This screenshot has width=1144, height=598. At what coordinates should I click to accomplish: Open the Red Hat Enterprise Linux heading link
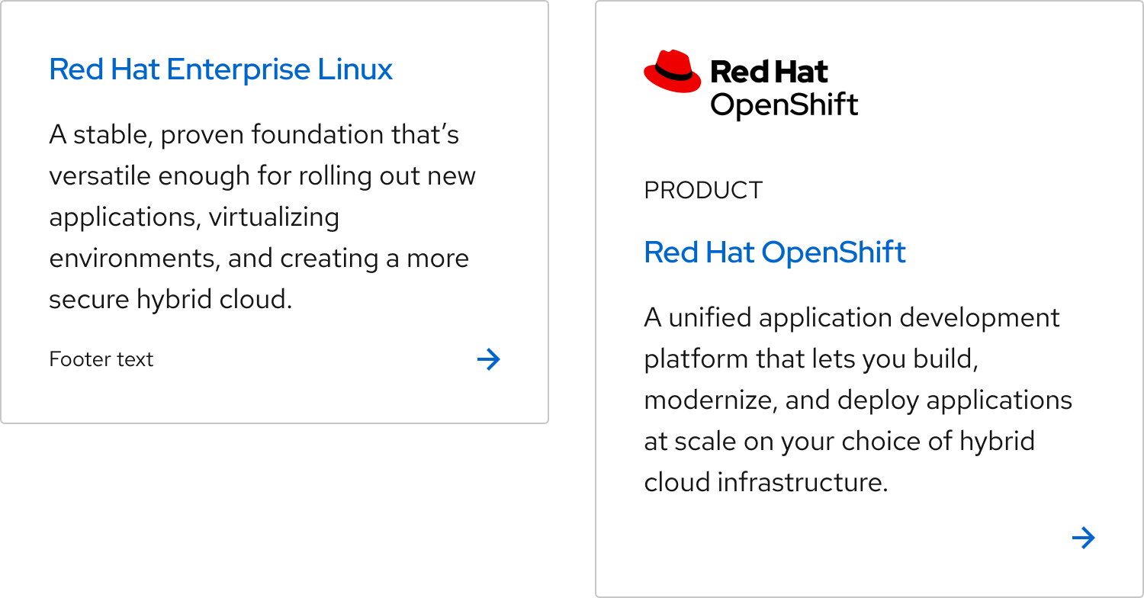(220, 70)
